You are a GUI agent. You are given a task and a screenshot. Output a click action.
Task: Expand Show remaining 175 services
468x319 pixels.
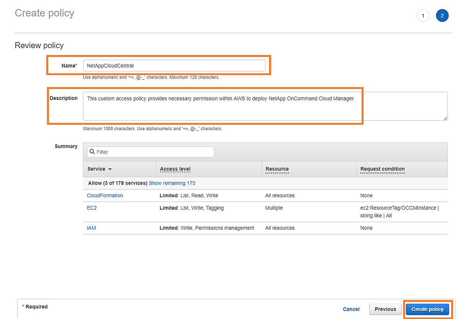(172, 183)
